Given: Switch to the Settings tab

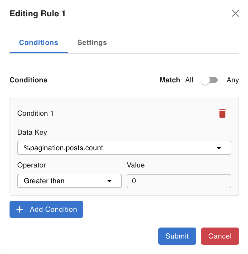Looking at the screenshot, I should point(92,43).
